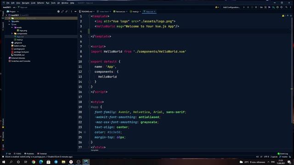294x165 pixels.
Task: Open the Event Log
Action: pyautogui.click(x=283, y=154)
